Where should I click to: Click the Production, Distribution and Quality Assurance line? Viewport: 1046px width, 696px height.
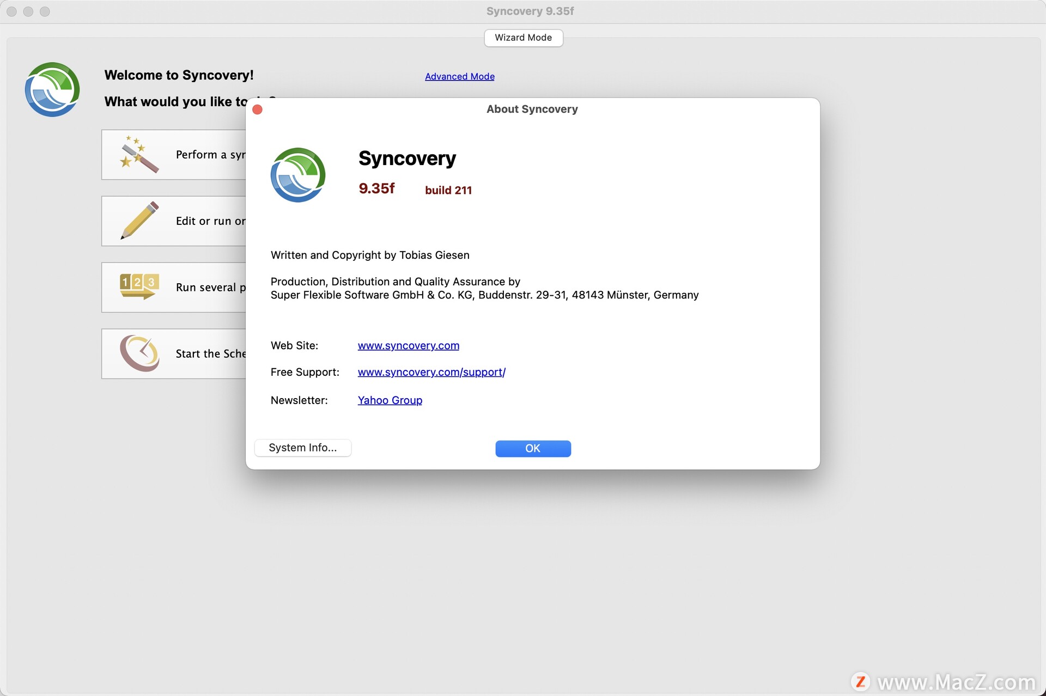tap(395, 282)
